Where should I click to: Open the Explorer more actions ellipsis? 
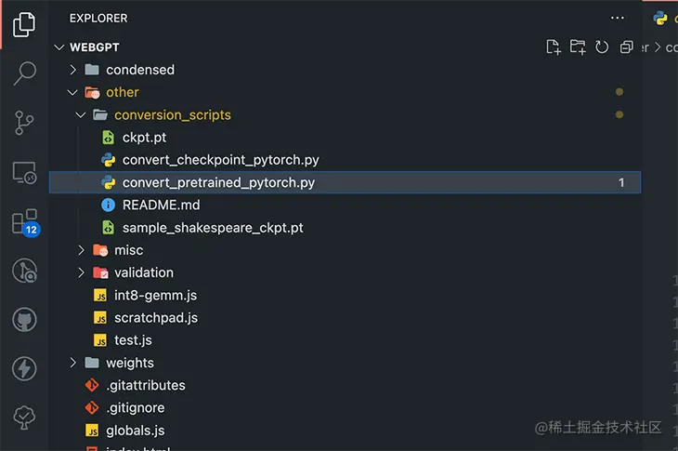pos(617,19)
